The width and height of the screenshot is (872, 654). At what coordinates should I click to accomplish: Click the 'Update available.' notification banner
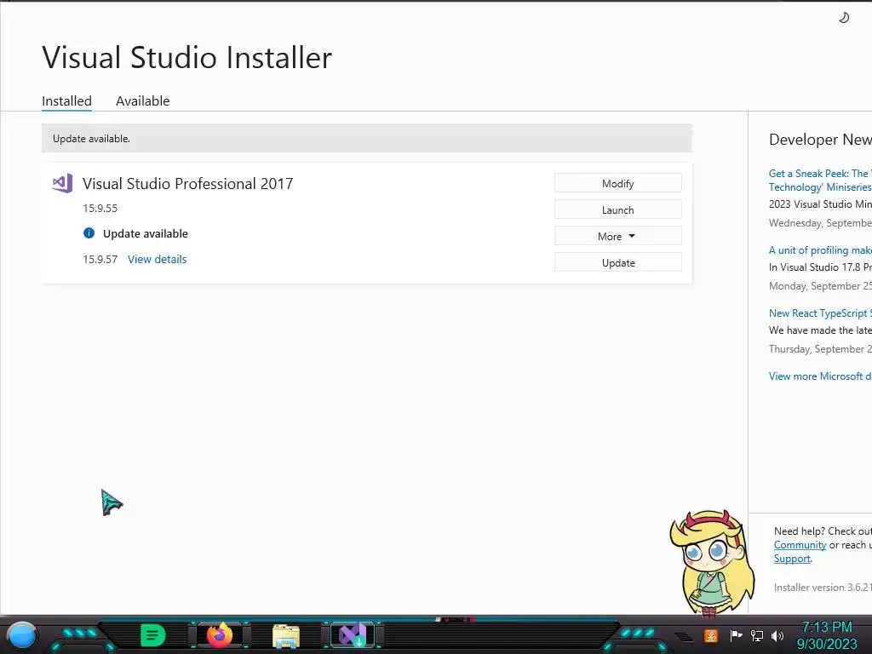point(366,139)
